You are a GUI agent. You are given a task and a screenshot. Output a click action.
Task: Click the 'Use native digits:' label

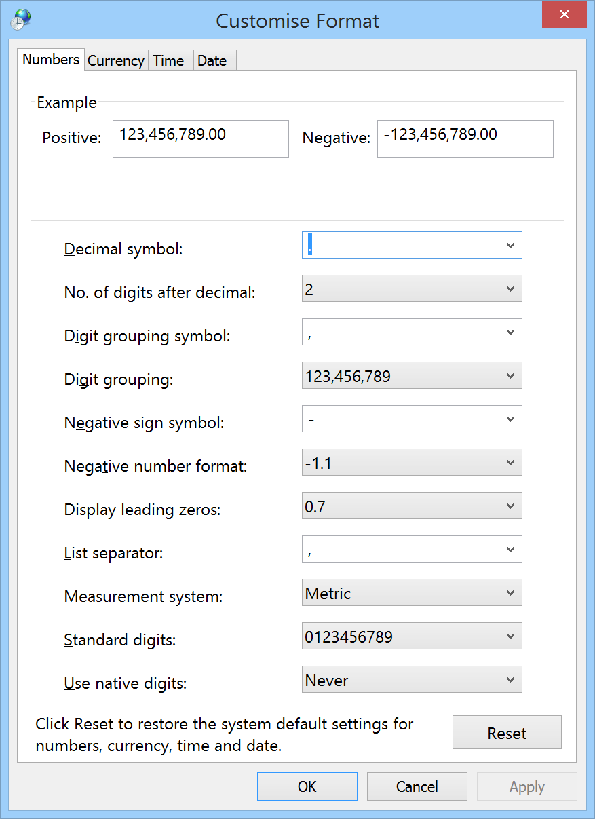pos(125,683)
